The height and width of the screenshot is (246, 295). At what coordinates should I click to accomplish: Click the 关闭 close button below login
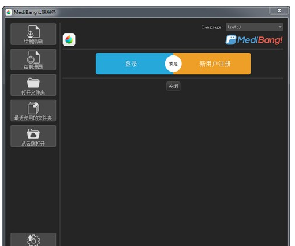173,86
